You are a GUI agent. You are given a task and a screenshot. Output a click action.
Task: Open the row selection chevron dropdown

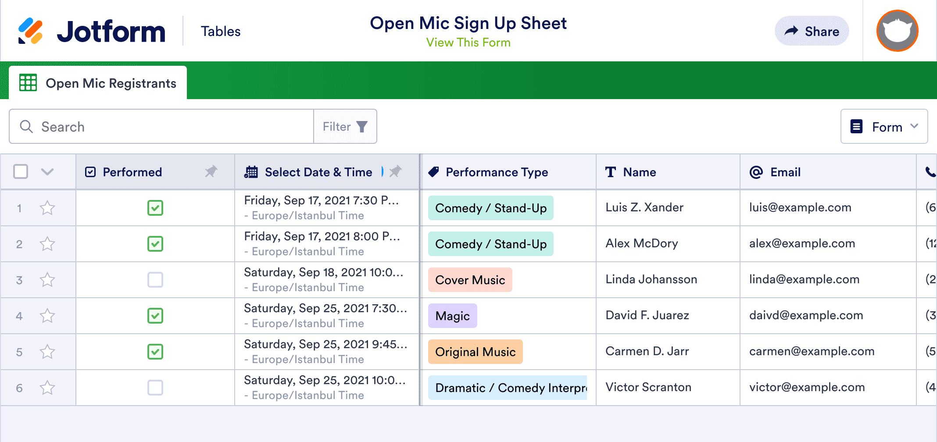click(47, 171)
